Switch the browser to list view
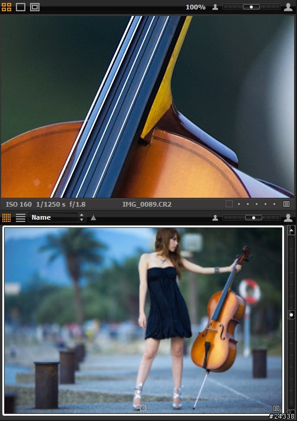This screenshot has height=421, width=297. tap(21, 218)
